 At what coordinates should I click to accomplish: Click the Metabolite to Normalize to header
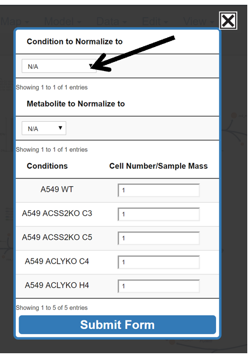76,104
